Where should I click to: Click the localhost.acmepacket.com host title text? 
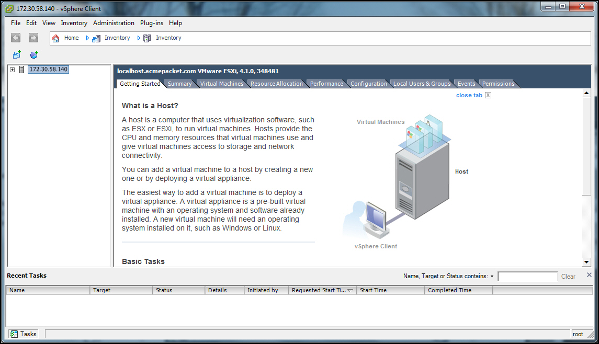click(198, 71)
